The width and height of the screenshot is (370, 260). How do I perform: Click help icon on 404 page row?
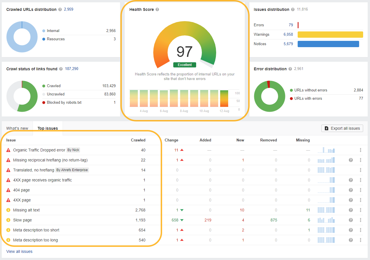351,190
